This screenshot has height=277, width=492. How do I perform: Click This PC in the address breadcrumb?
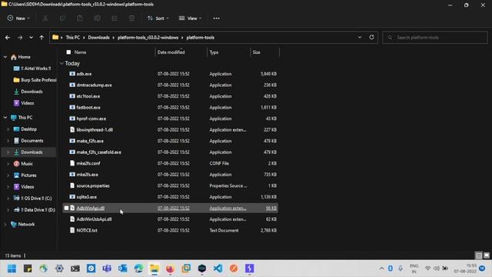(73, 38)
